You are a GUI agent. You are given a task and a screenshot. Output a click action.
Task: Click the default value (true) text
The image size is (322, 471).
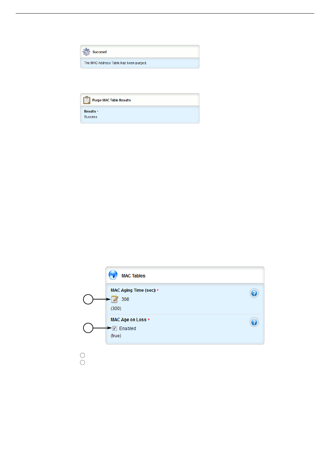click(x=116, y=336)
